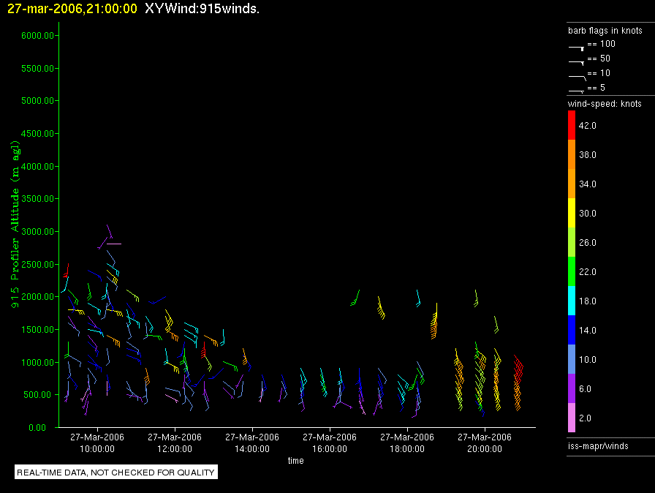Select the 5-knot barb legend symbol
This screenshot has height=493, width=655.
[x=577, y=90]
